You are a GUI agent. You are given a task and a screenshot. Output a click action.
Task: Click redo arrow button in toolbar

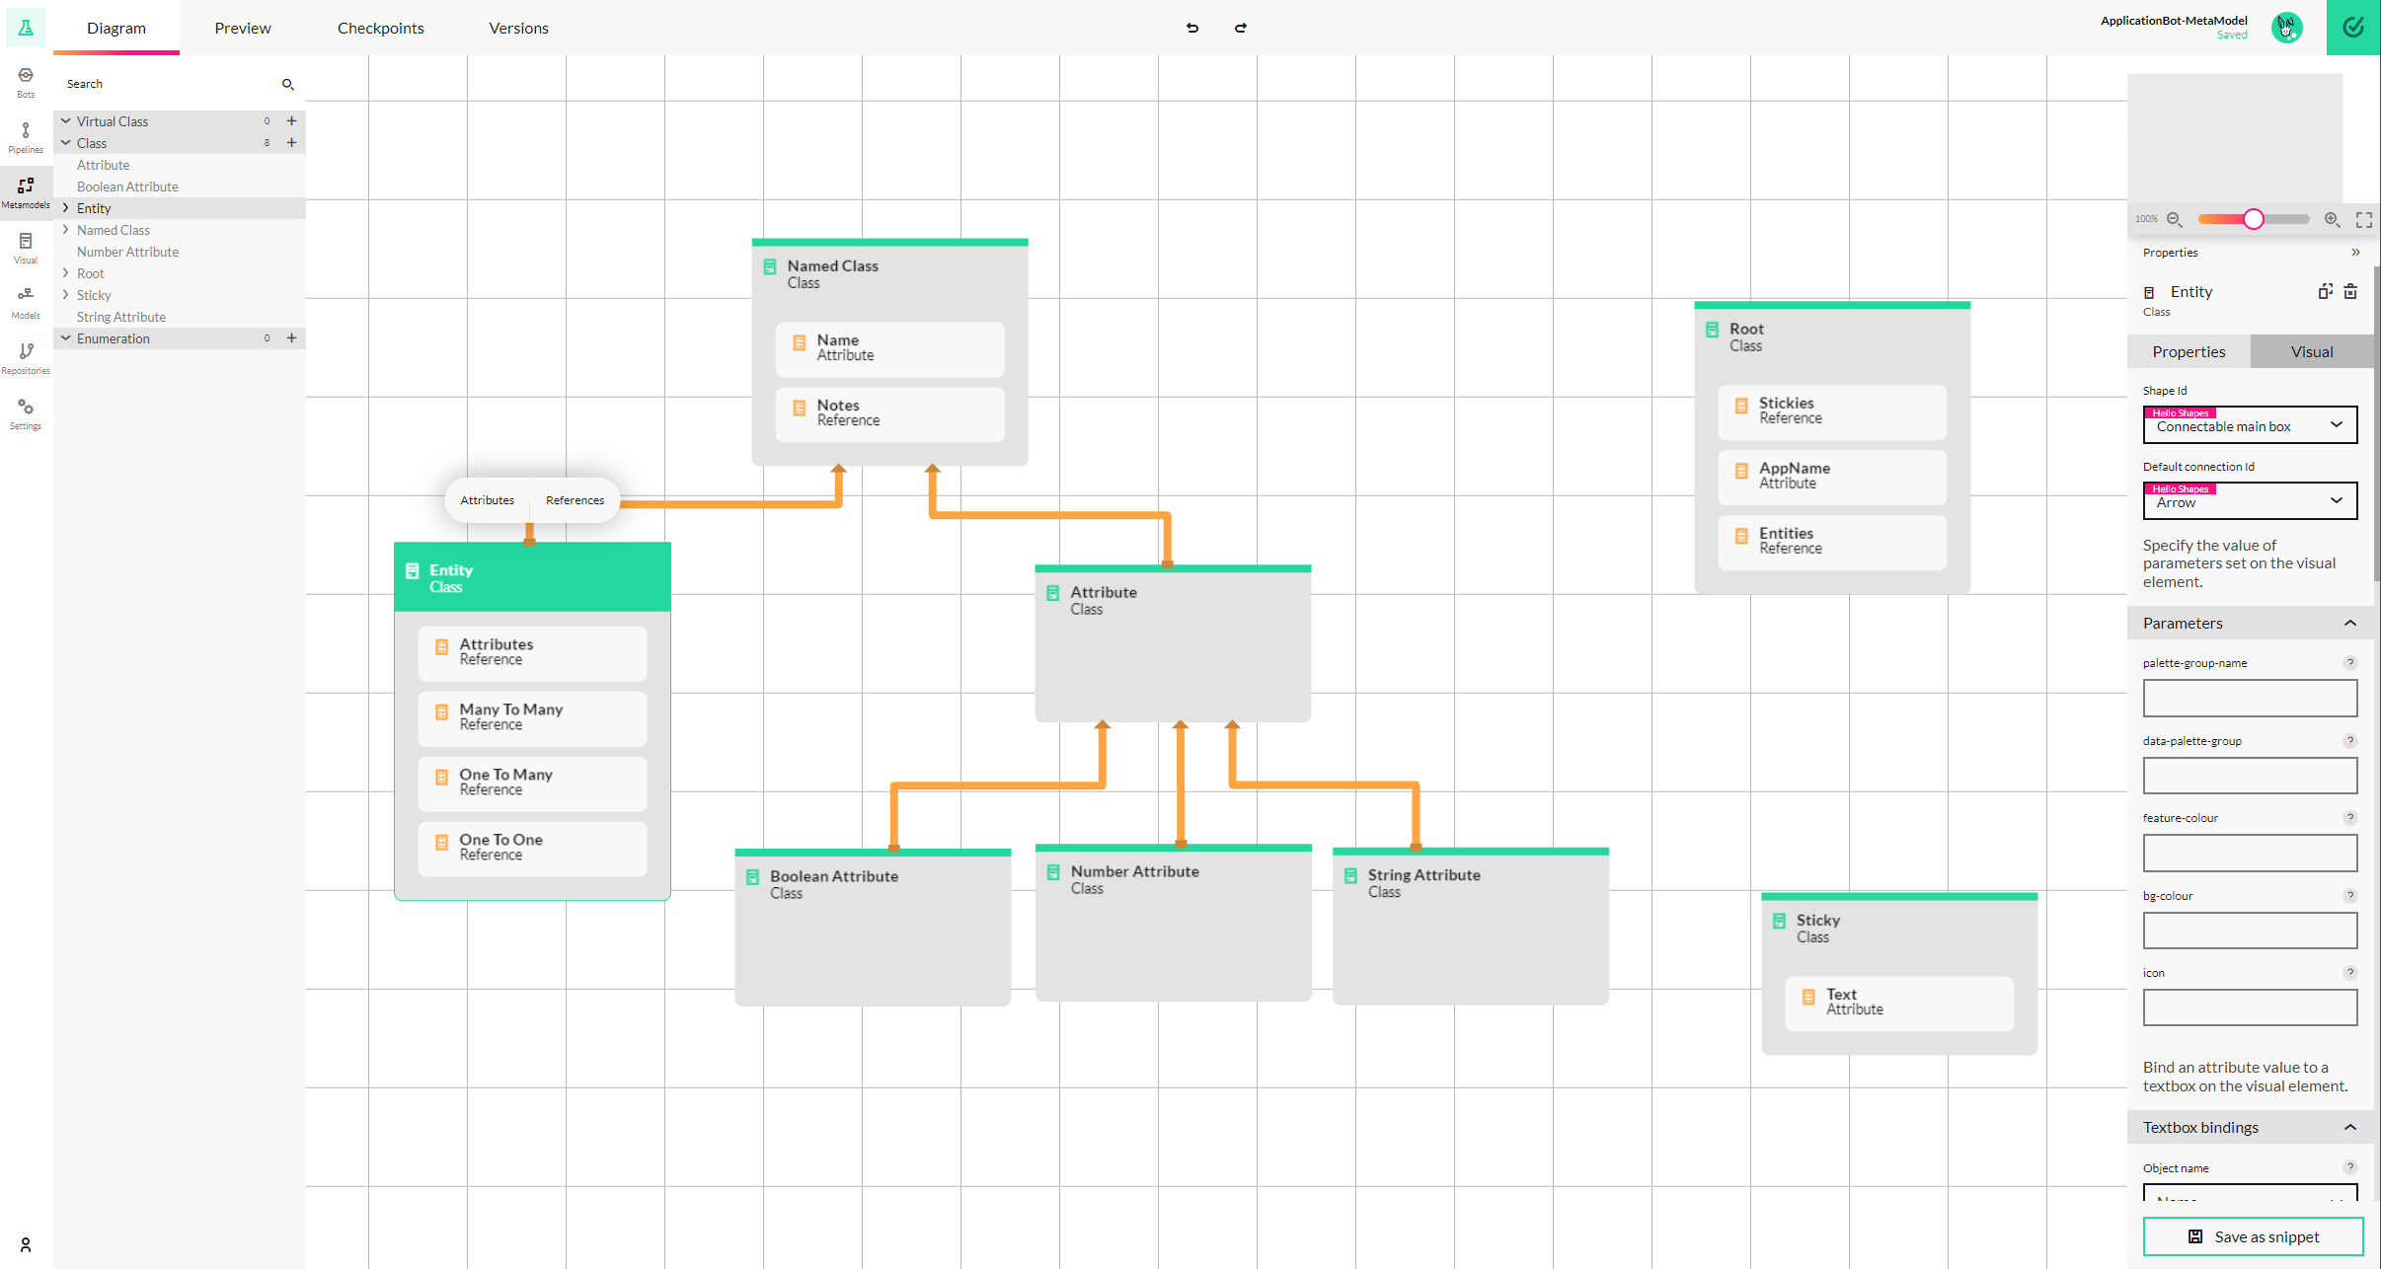1241,27
